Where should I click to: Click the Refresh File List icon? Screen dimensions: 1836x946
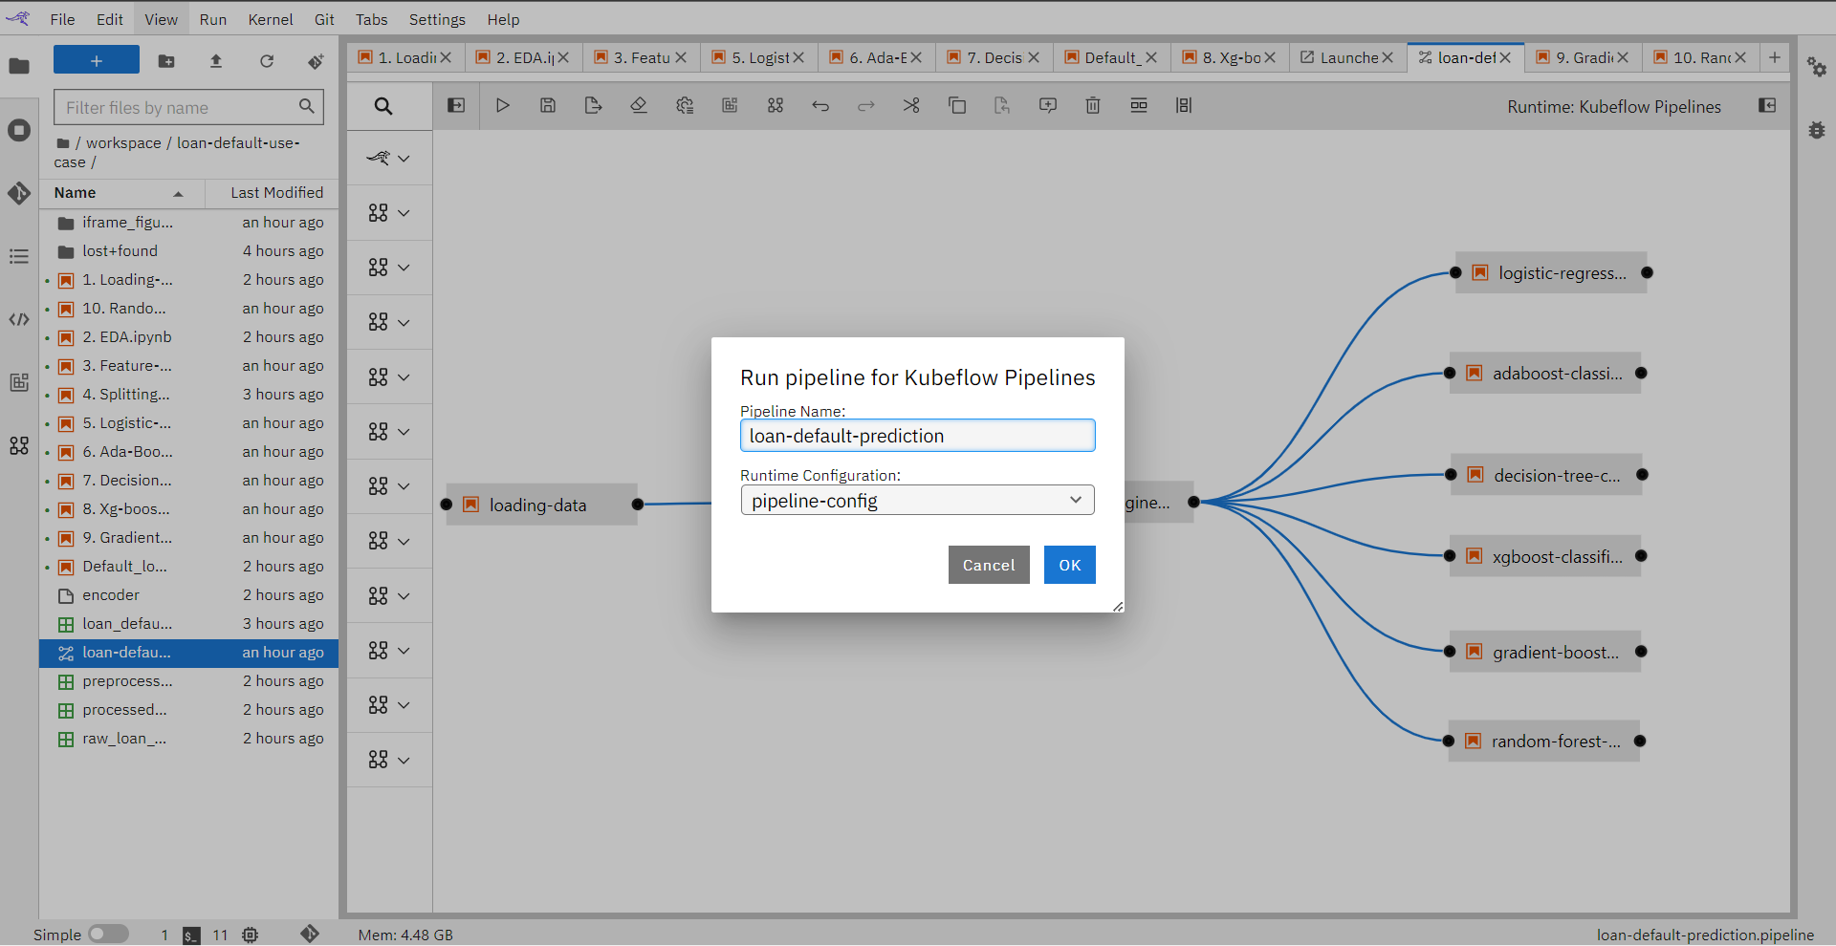(x=267, y=61)
